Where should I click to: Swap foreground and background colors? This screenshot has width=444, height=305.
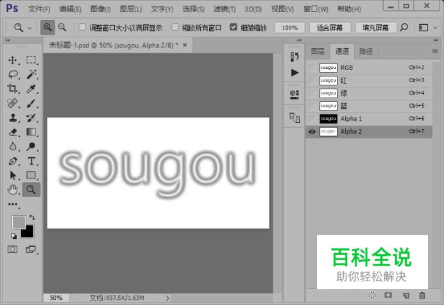point(32,218)
